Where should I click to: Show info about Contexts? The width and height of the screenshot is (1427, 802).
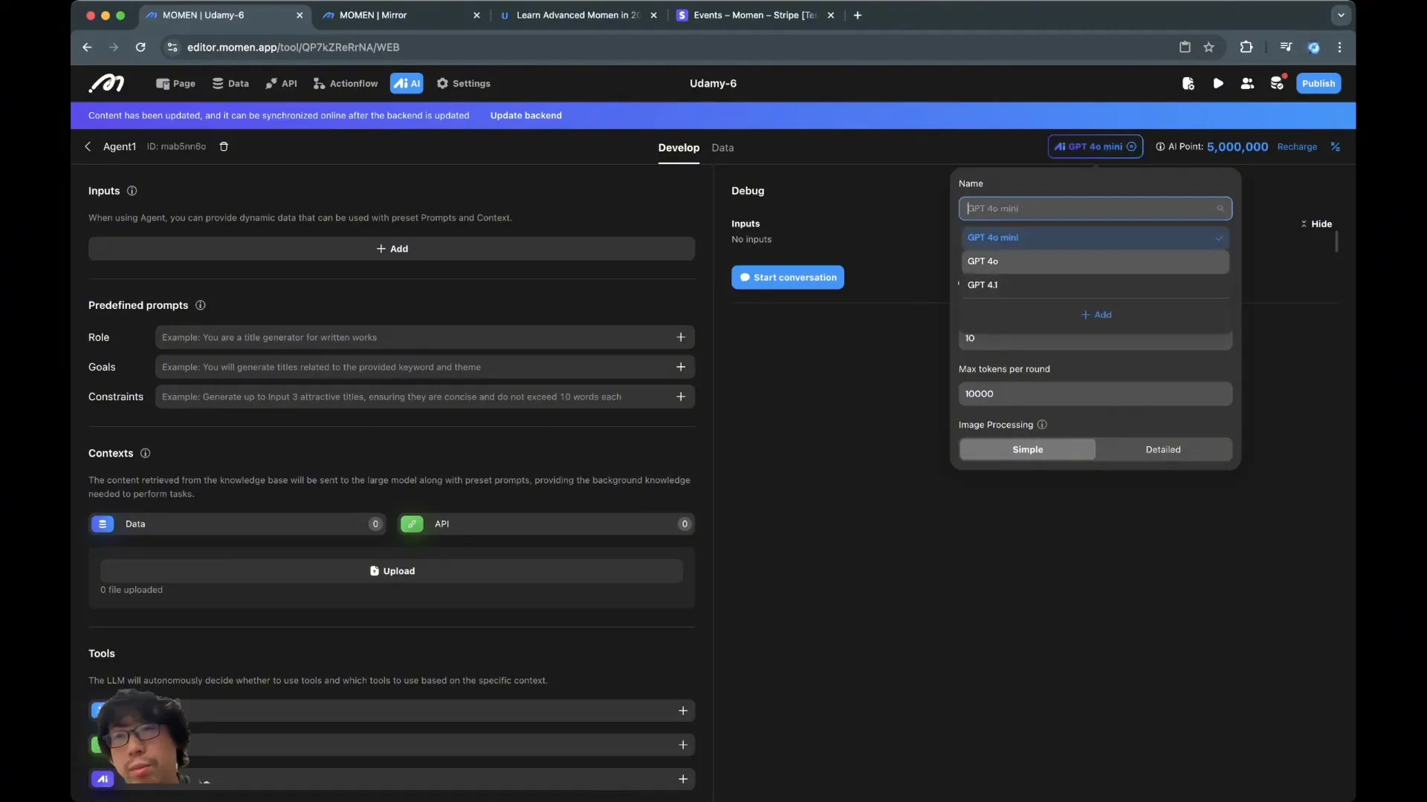coord(145,453)
